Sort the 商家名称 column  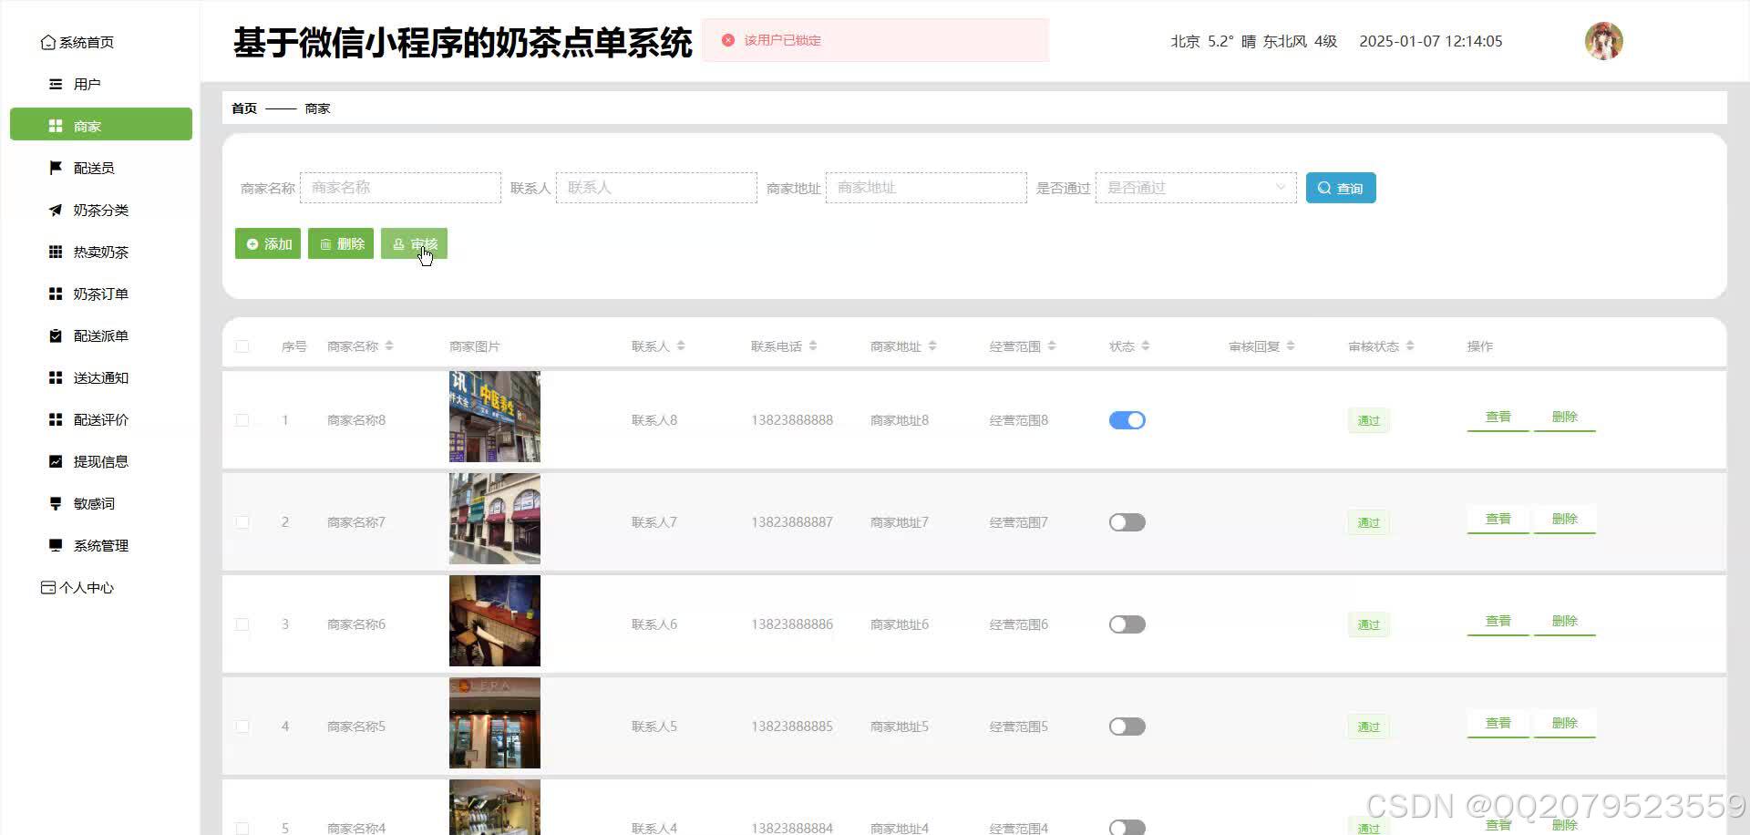click(389, 345)
